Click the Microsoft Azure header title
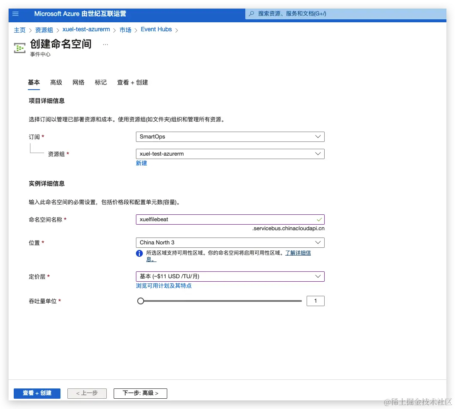This screenshot has height=409, width=455. coord(80,14)
